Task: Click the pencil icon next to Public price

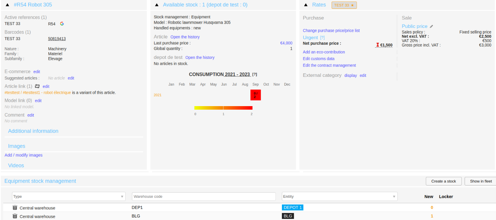Action: [x=431, y=26]
